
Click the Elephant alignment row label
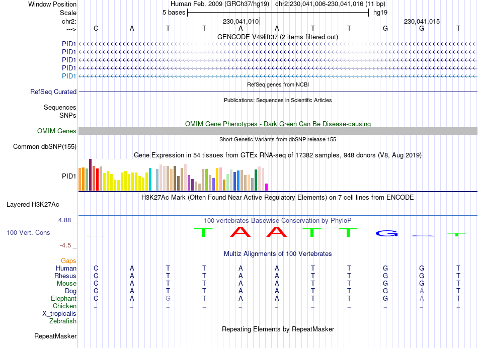[63, 299]
